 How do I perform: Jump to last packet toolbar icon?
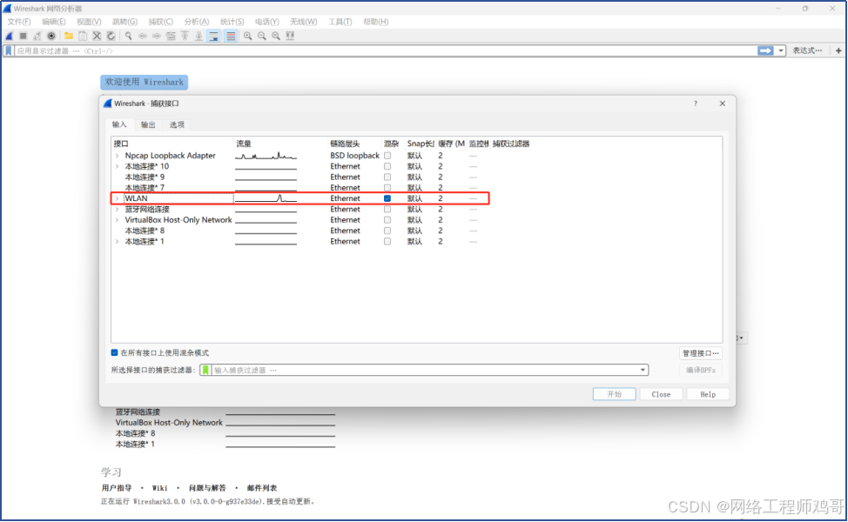[199, 37]
